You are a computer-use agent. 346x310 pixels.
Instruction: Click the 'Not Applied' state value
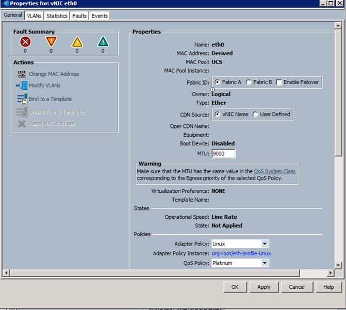coord(227,225)
